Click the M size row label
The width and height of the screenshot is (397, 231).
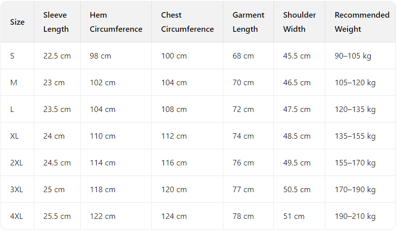point(14,83)
